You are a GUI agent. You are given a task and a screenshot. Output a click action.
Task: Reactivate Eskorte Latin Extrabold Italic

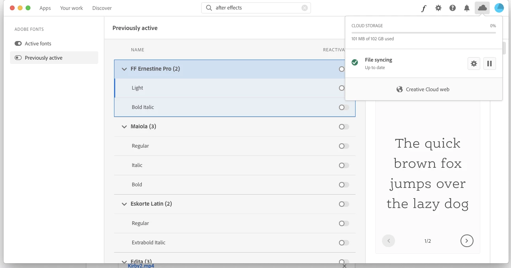coord(344,243)
